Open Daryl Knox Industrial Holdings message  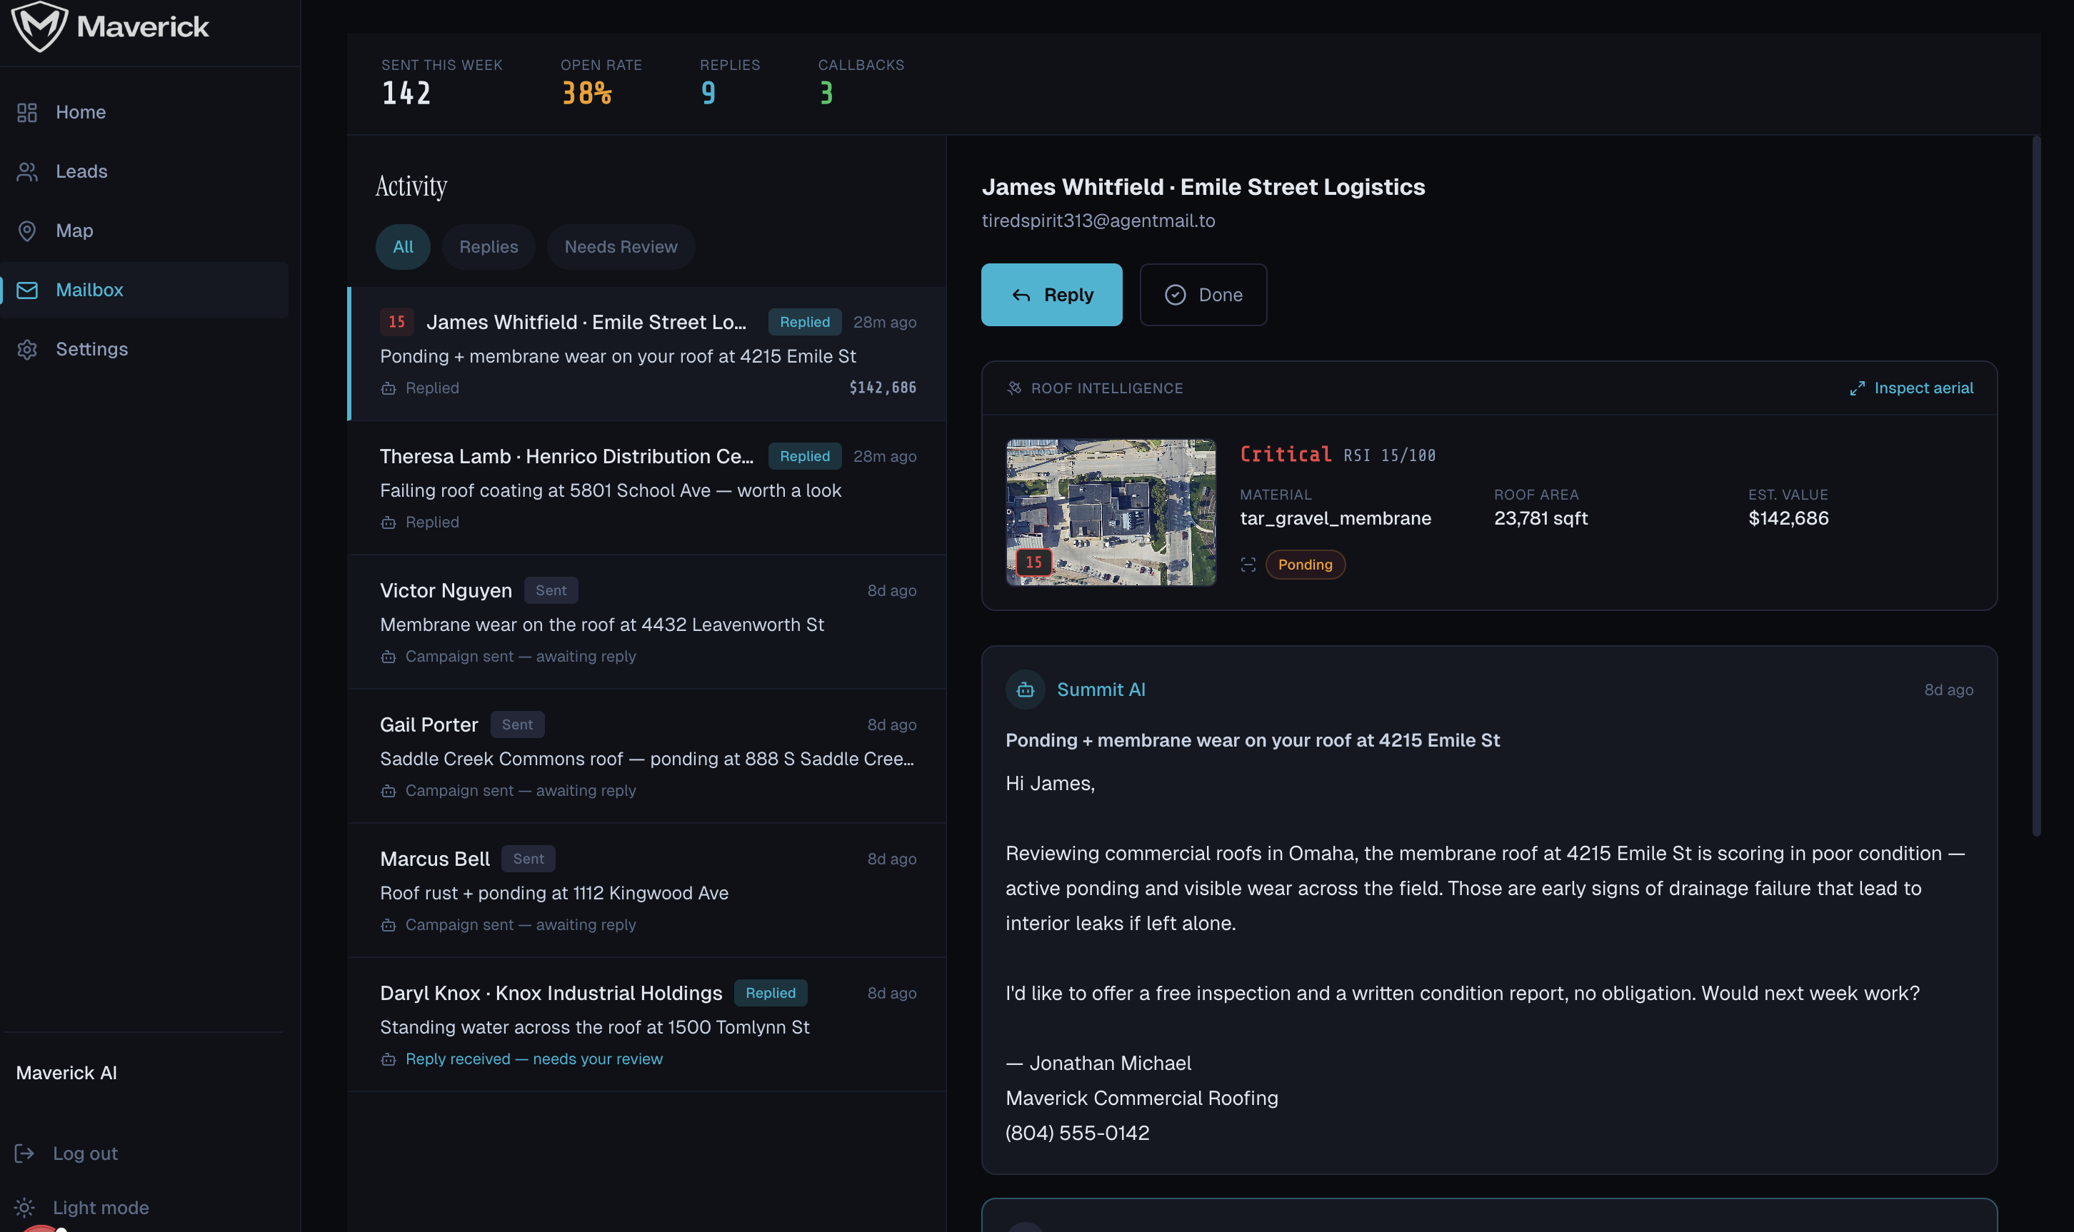coord(647,1024)
